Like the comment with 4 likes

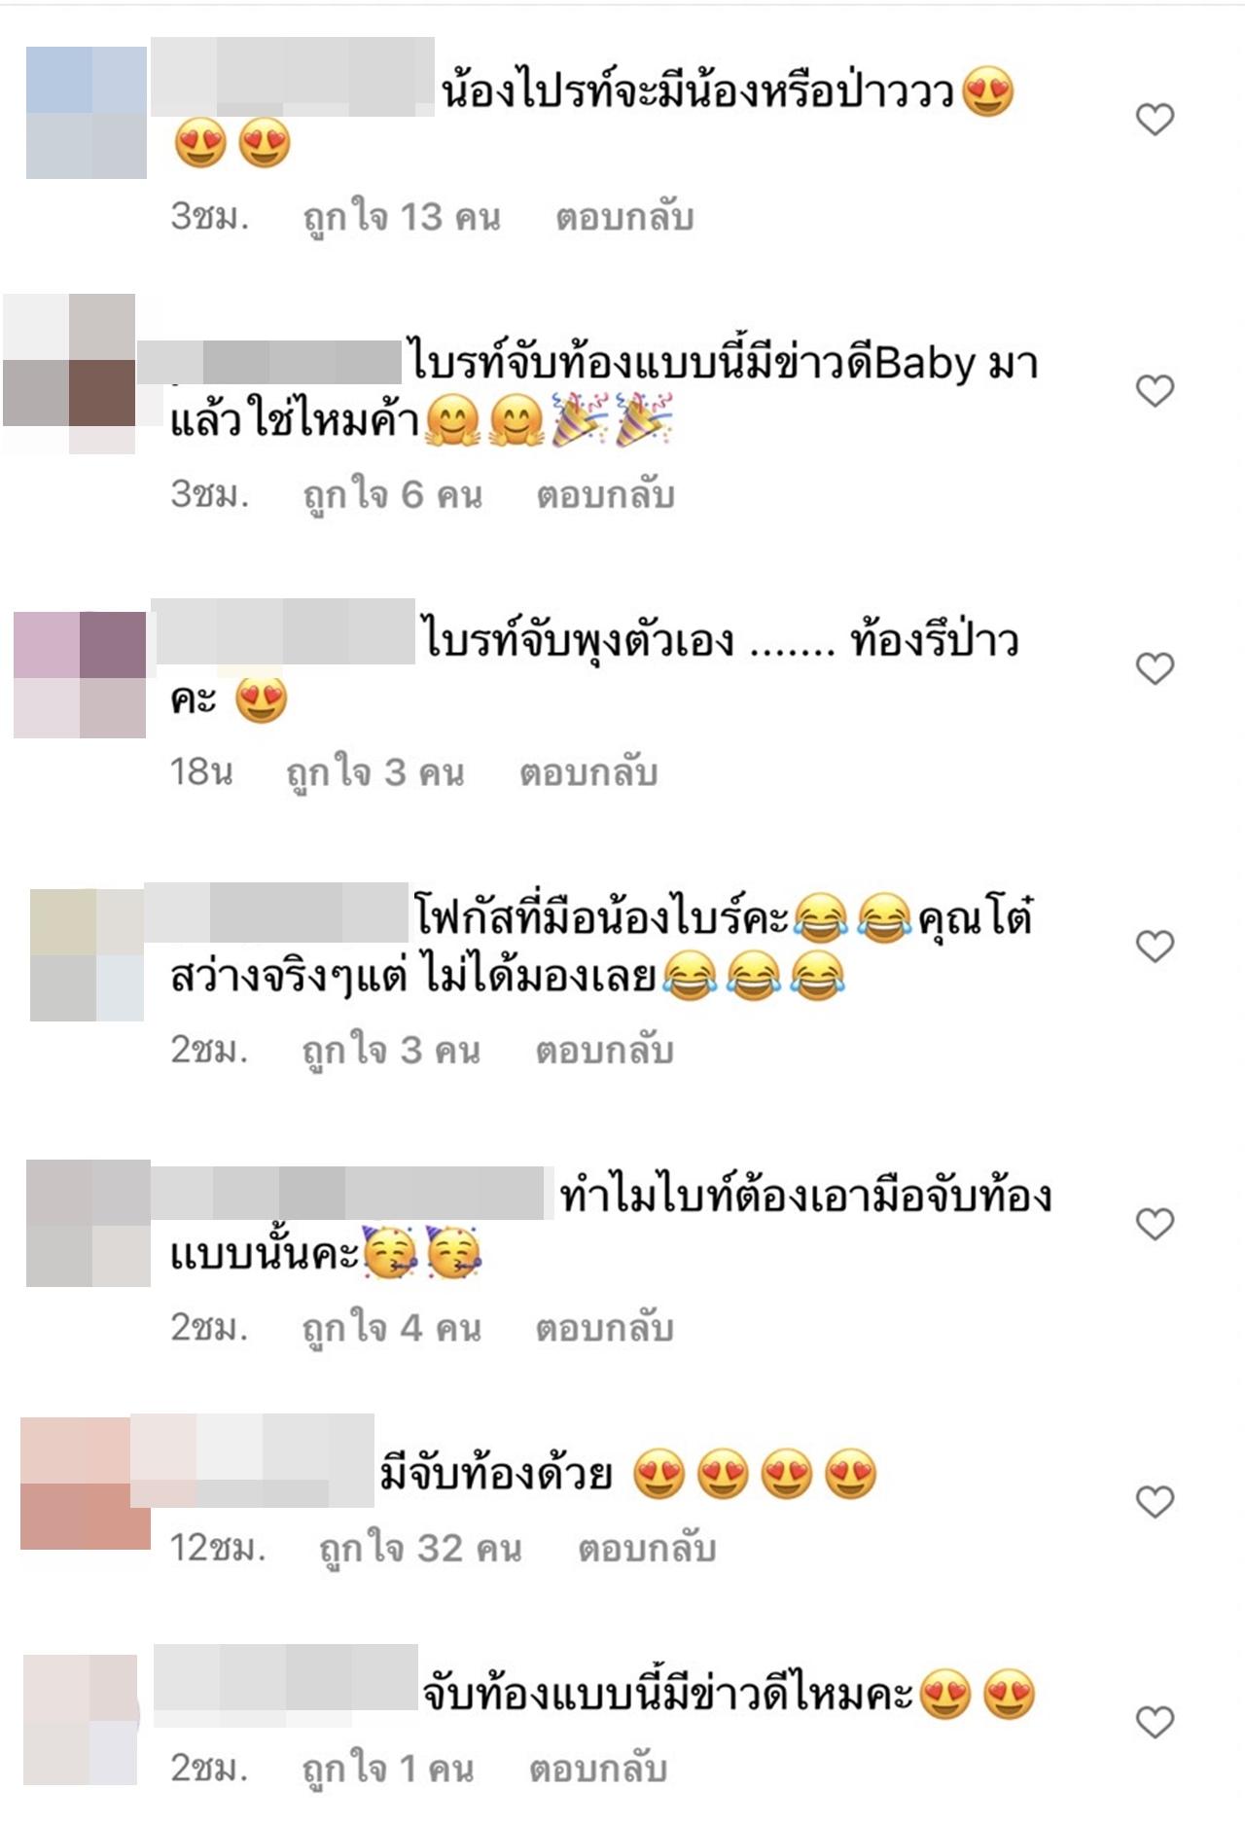point(1155,1224)
